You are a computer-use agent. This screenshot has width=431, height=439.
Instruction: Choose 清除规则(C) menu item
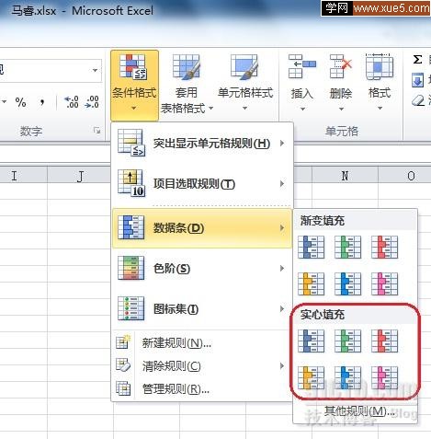[x=202, y=365]
